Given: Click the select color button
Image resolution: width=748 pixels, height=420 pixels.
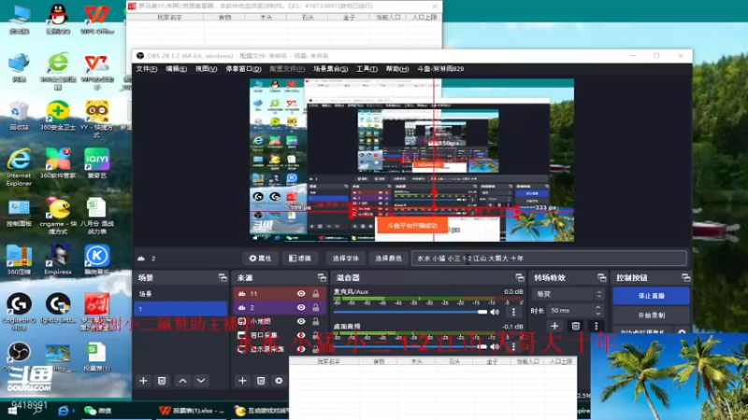Looking at the screenshot, I should pos(388,259).
